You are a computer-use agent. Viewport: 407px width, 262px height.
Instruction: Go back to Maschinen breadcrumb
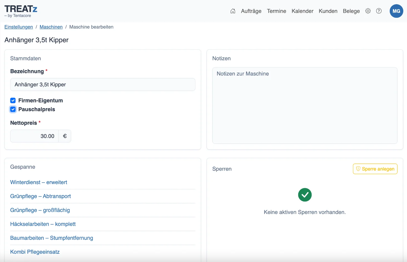coord(51,27)
